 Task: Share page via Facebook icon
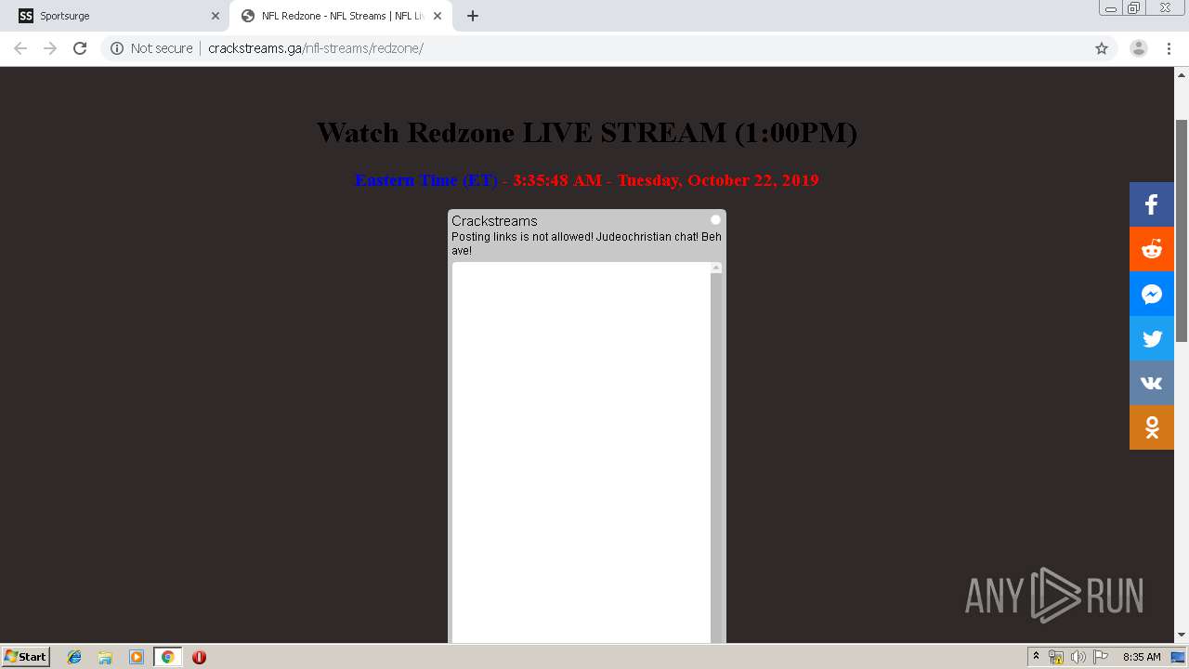(1152, 204)
